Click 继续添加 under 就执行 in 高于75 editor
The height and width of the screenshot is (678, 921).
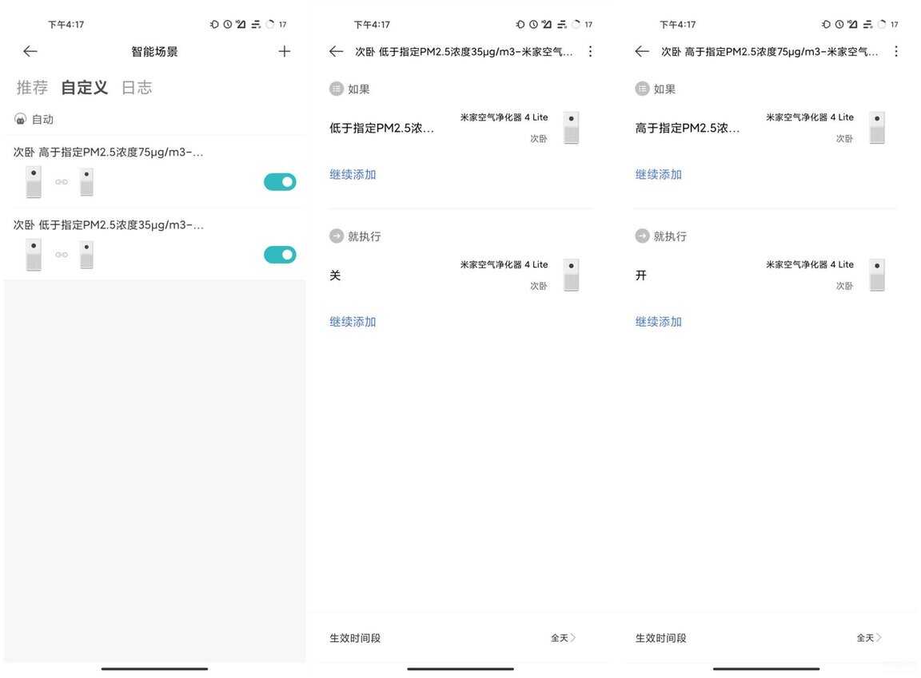click(x=659, y=321)
